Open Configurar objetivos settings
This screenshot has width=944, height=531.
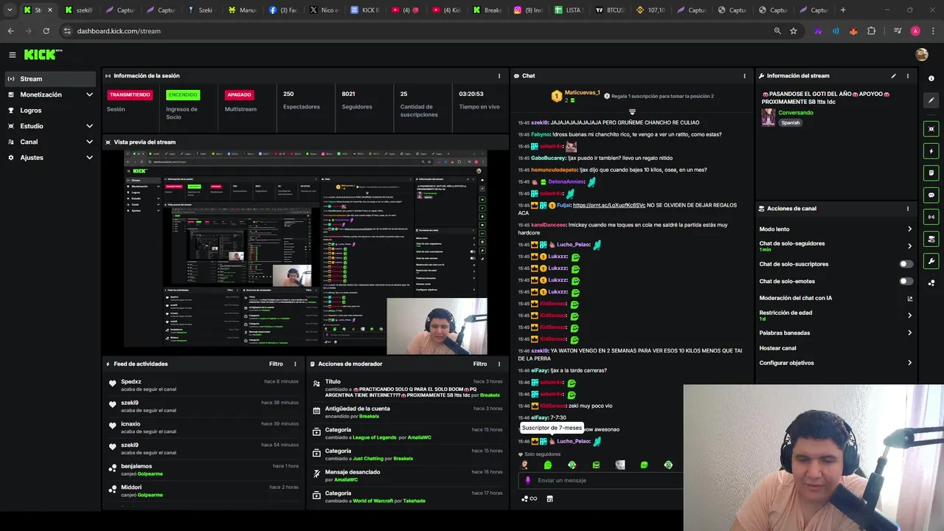coord(836,363)
